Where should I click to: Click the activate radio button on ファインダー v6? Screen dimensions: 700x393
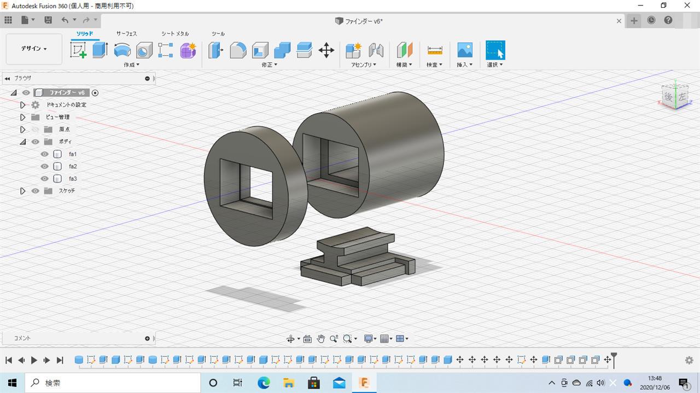(95, 93)
